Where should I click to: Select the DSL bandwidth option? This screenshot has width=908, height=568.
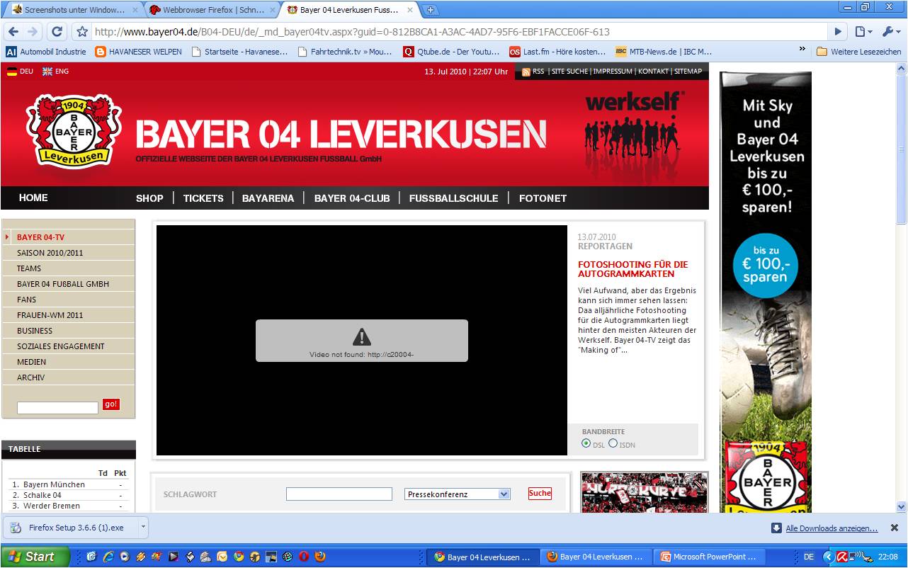pos(586,443)
